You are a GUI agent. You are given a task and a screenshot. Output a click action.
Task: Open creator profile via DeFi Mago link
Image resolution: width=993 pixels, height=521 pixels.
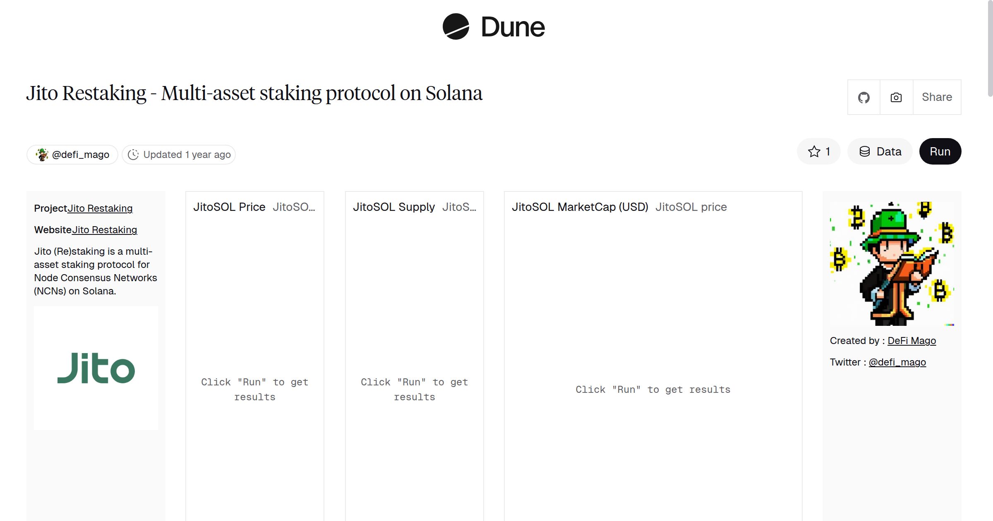tap(911, 340)
